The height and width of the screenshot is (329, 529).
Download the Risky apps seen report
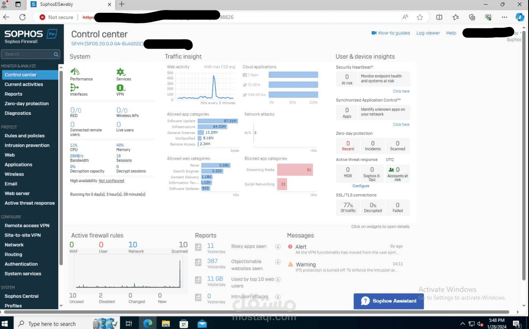278,247
